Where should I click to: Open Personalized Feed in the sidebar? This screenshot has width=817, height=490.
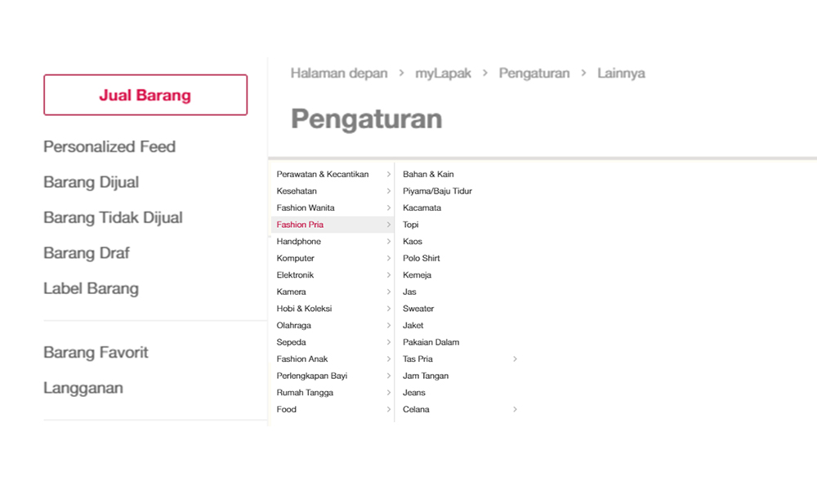[x=109, y=147]
